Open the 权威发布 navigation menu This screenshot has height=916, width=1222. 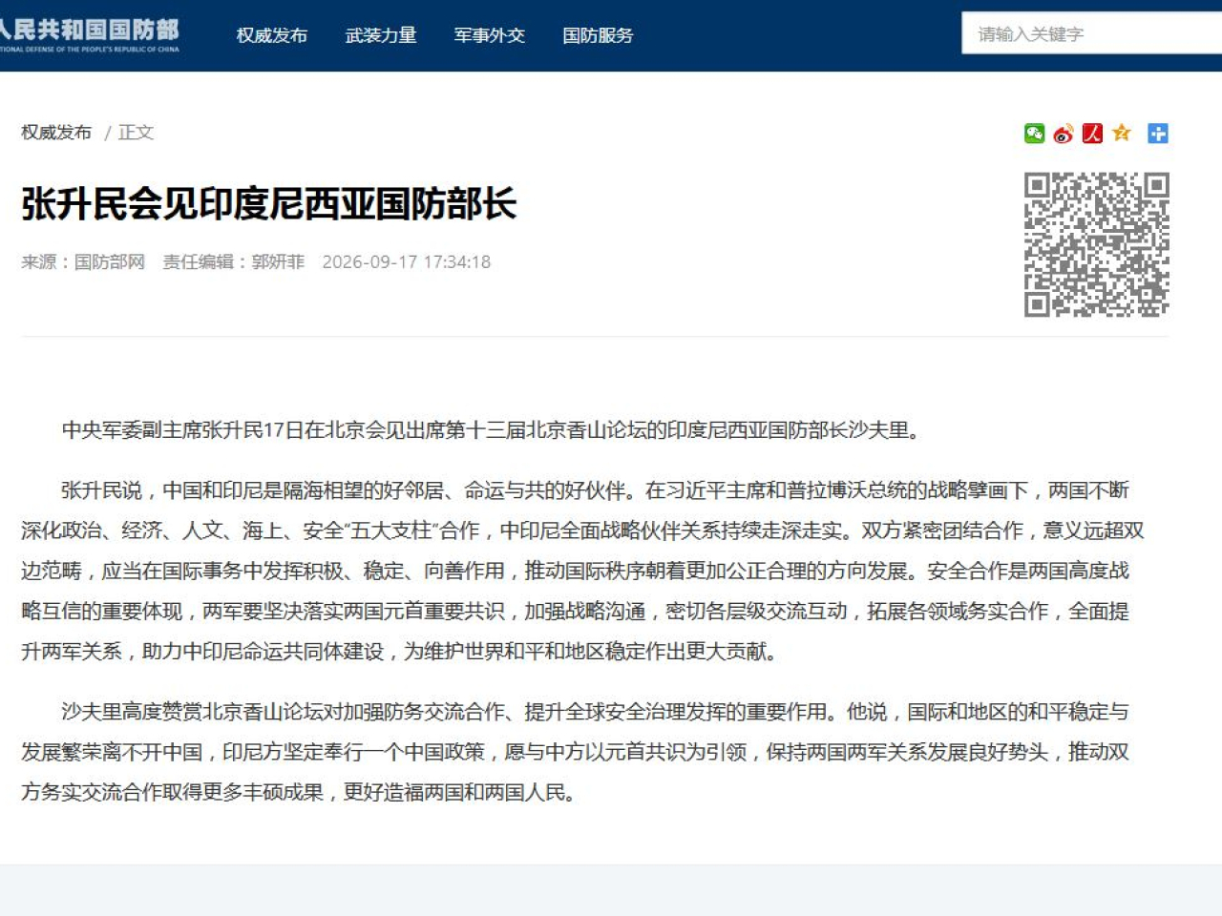coord(272,35)
